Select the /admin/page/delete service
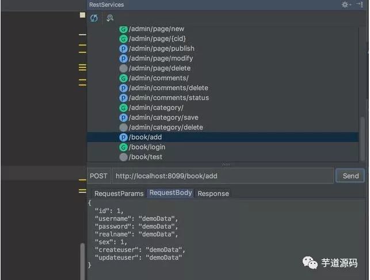370x280 pixels. pos(160,68)
